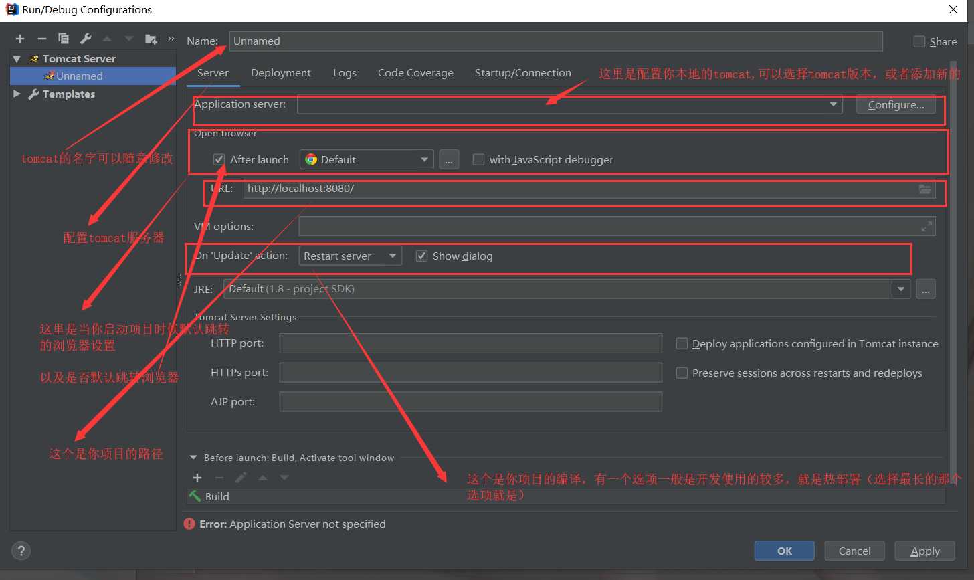Viewport: 974px width, 580px height.
Task: Collapse the Before launch section
Action: coord(193,458)
